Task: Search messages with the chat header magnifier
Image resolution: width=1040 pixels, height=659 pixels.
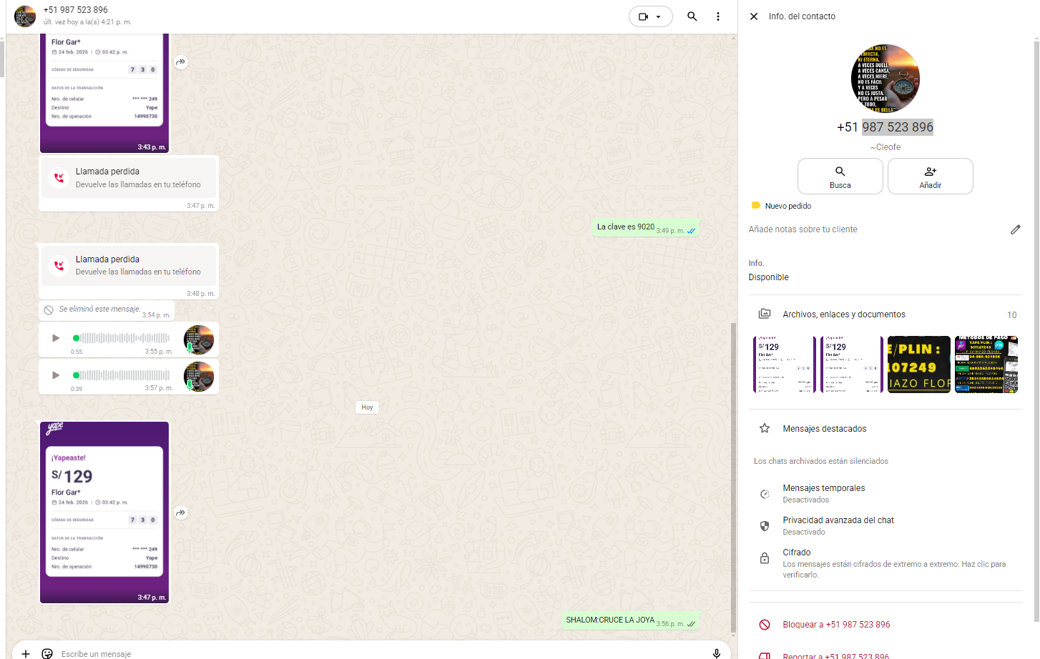Action: point(692,16)
